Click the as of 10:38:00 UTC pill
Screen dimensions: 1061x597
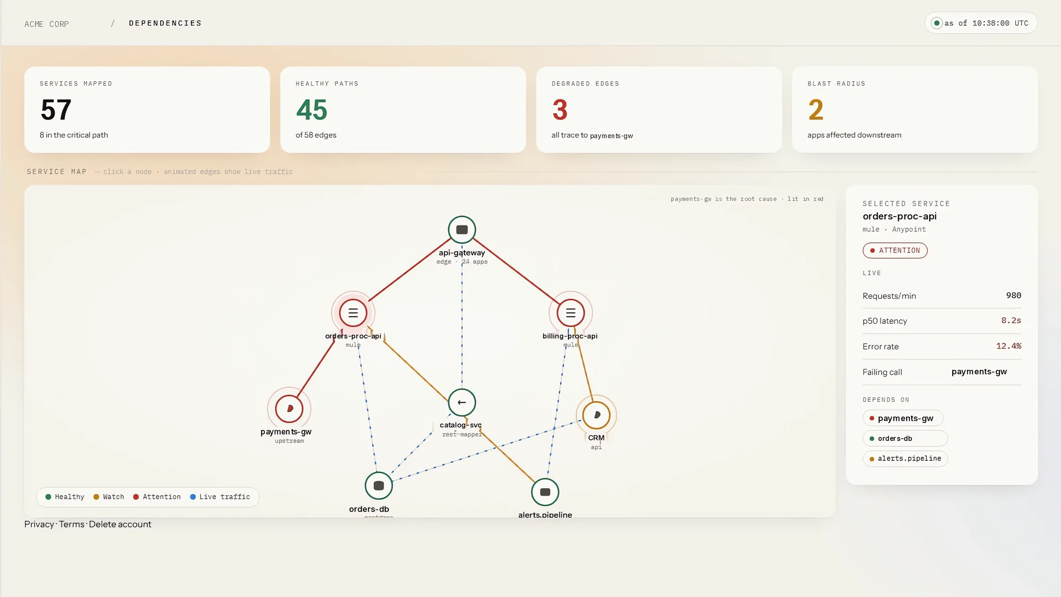point(981,23)
